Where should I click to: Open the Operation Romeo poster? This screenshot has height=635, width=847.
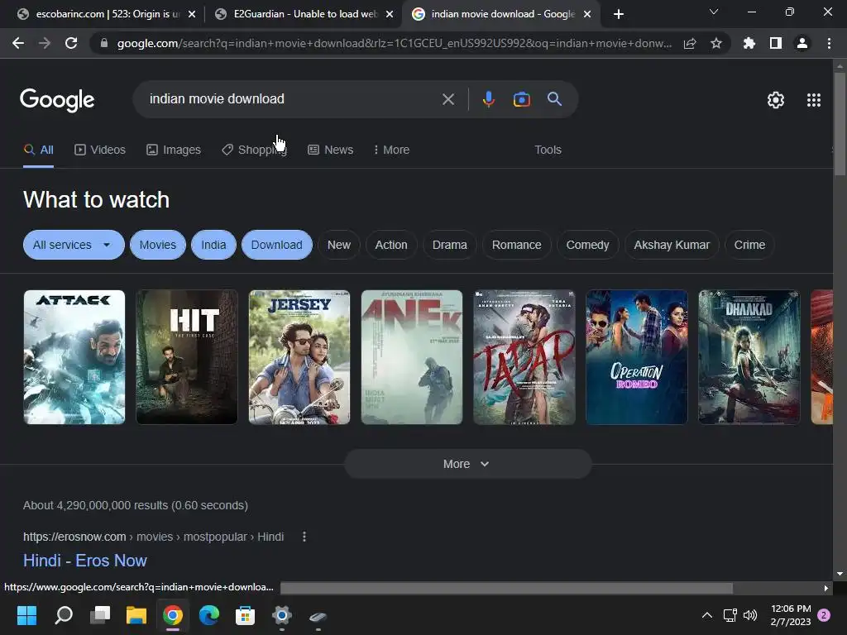pos(636,357)
